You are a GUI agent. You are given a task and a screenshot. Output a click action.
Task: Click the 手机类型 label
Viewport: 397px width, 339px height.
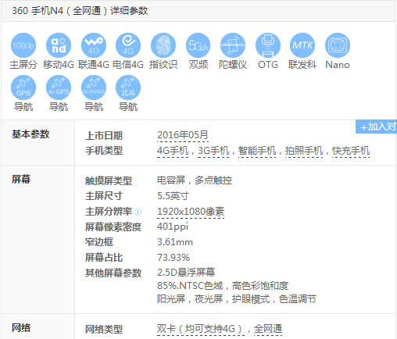[x=104, y=151]
